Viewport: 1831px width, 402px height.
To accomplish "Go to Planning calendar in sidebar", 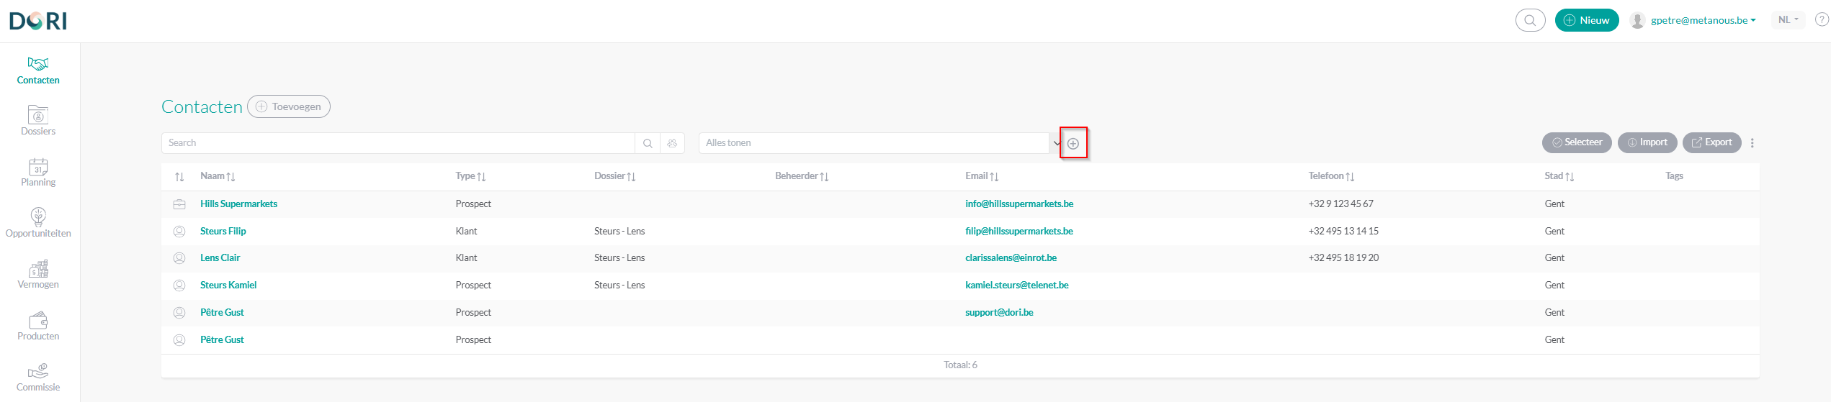I will coord(38,172).
